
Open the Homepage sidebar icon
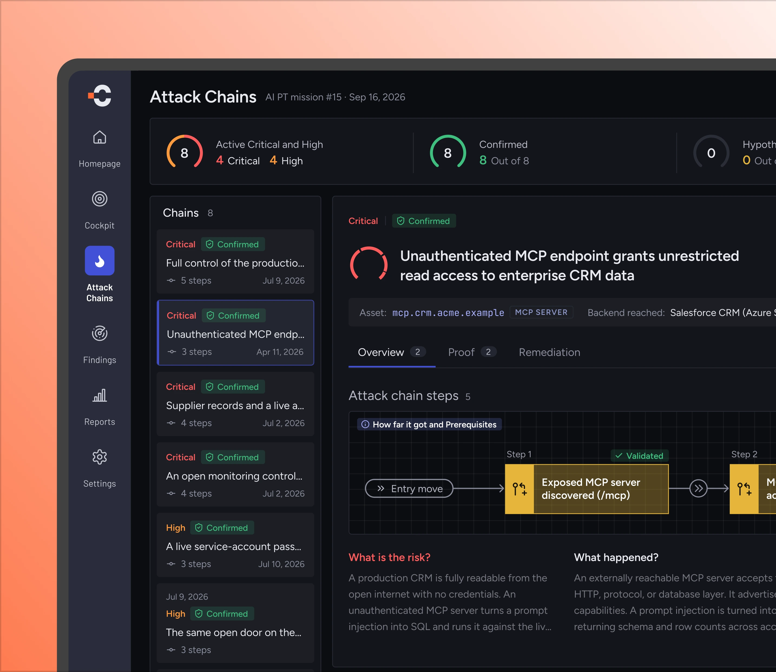[99, 137]
